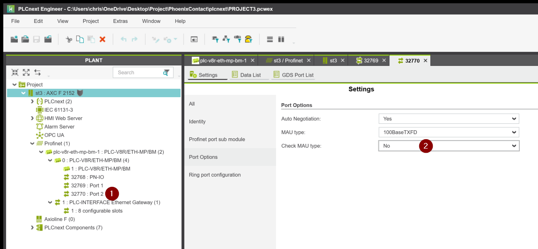Screen dimensions: 538x249
Task: Expand the PLCnext Components node
Action: click(32, 228)
